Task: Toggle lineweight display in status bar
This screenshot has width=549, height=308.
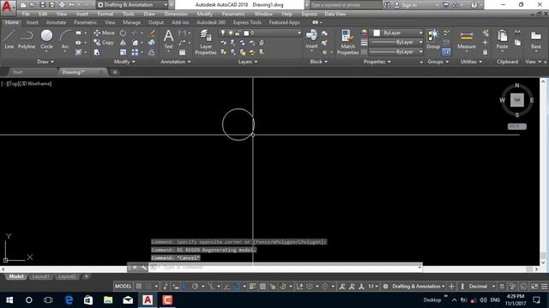Action: pyautogui.click(x=252, y=287)
